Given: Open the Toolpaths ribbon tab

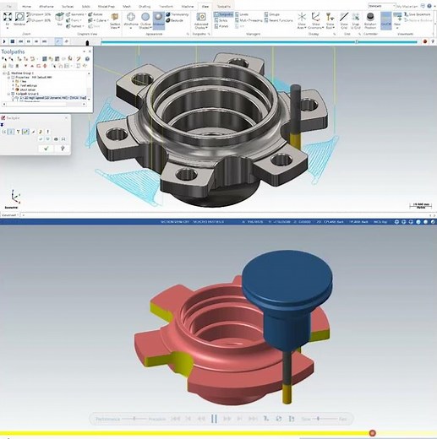Looking at the screenshot, I should [x=224, y=6].
